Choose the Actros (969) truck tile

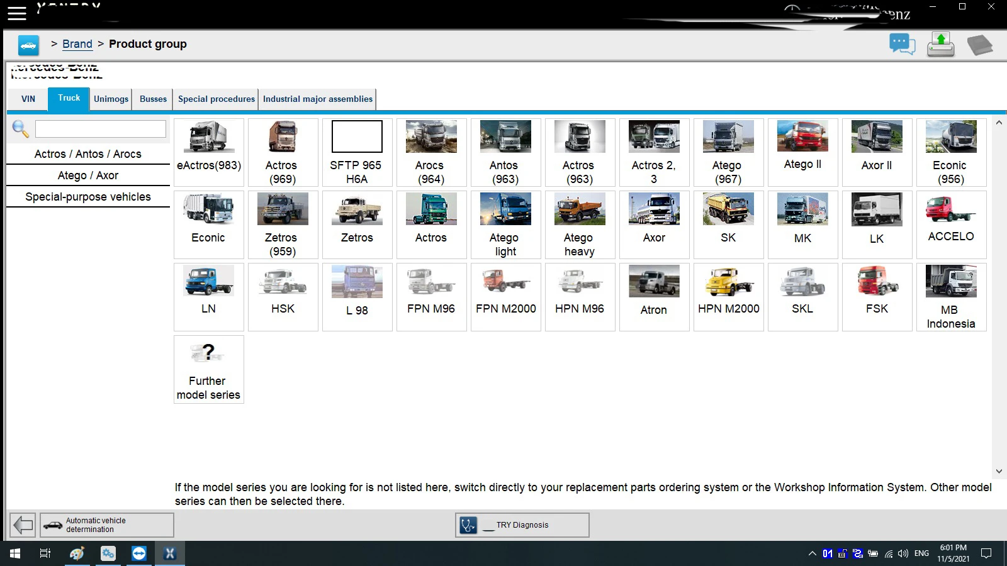283,152
